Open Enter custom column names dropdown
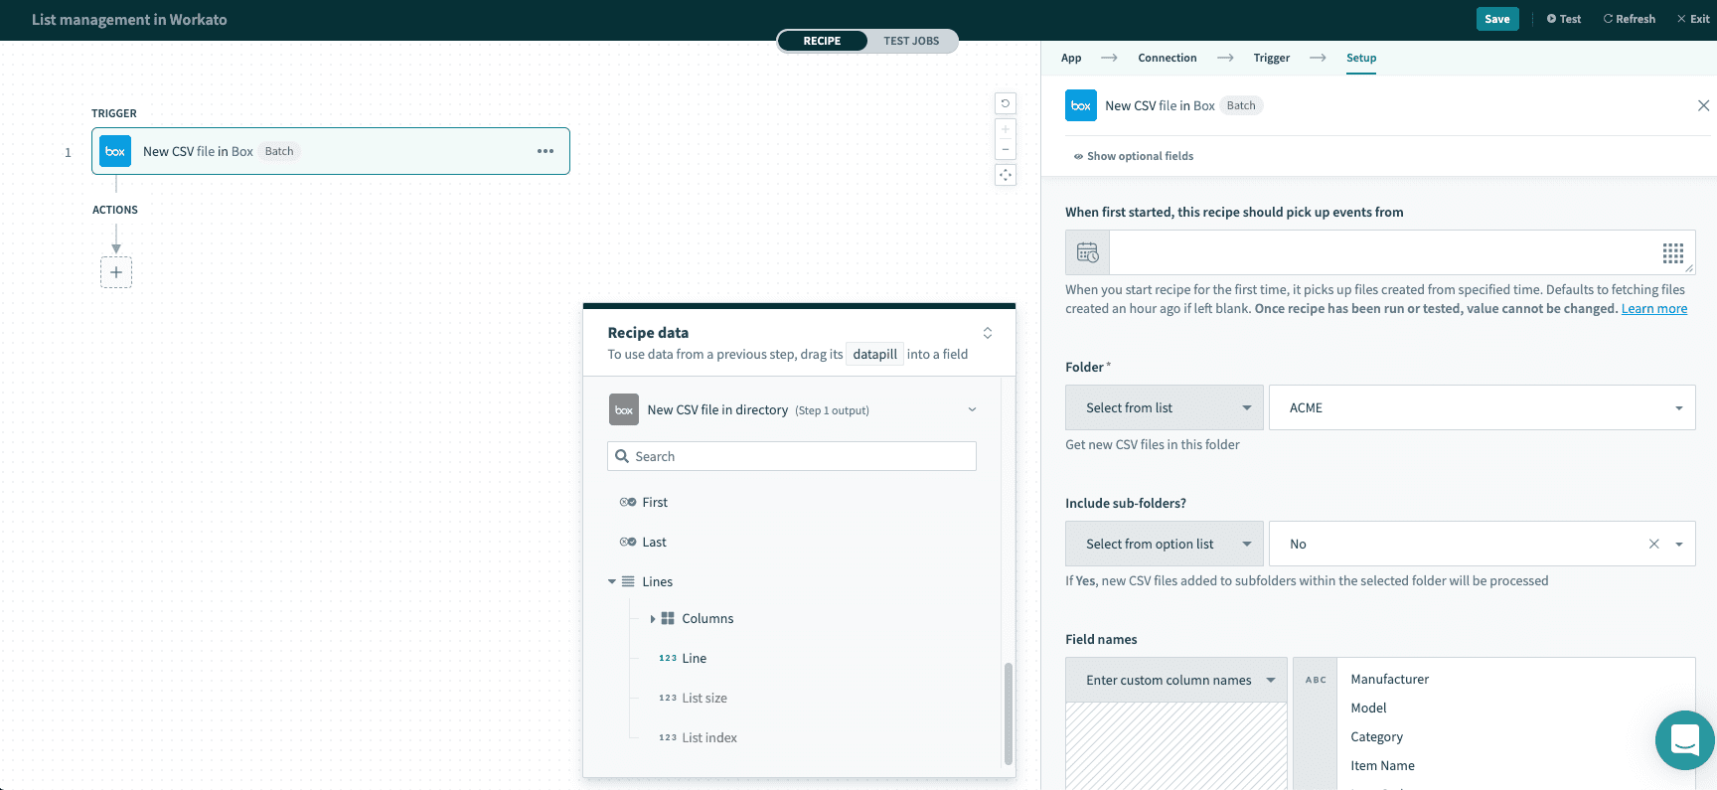The image size is (1717, 790). 1176,680
